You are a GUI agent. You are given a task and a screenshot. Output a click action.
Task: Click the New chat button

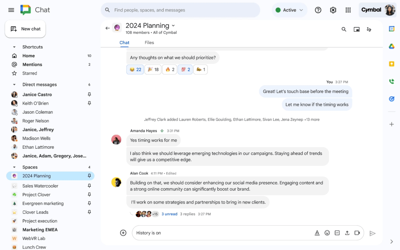26,29
